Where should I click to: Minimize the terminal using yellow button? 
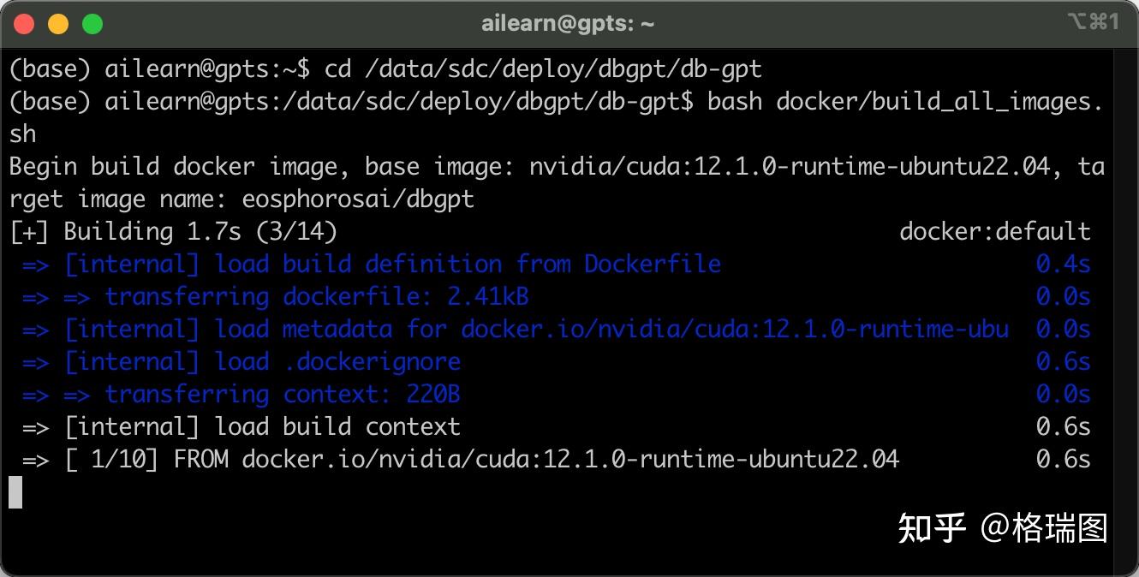pos(58,24)
